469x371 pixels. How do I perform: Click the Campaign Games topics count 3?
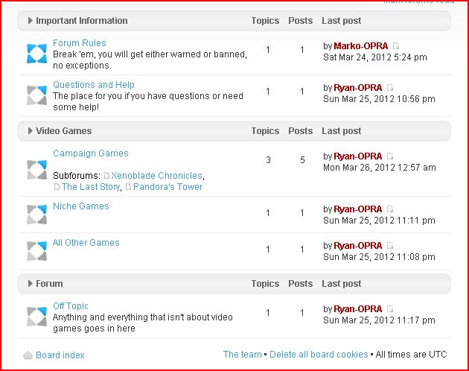[268, 160]
